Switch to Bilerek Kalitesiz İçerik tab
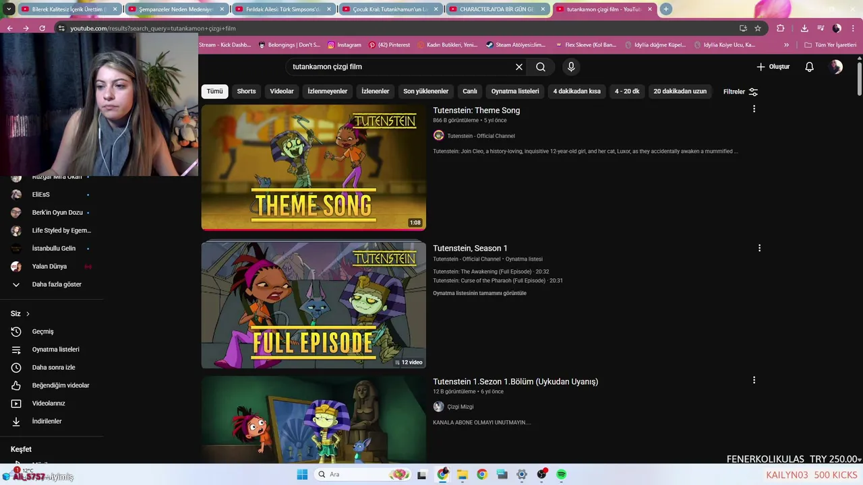 click(68, 9)
